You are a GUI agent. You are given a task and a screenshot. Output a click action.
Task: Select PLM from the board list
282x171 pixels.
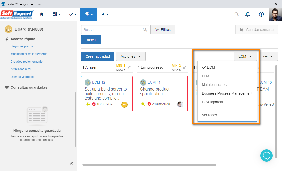tap(227, 76)
